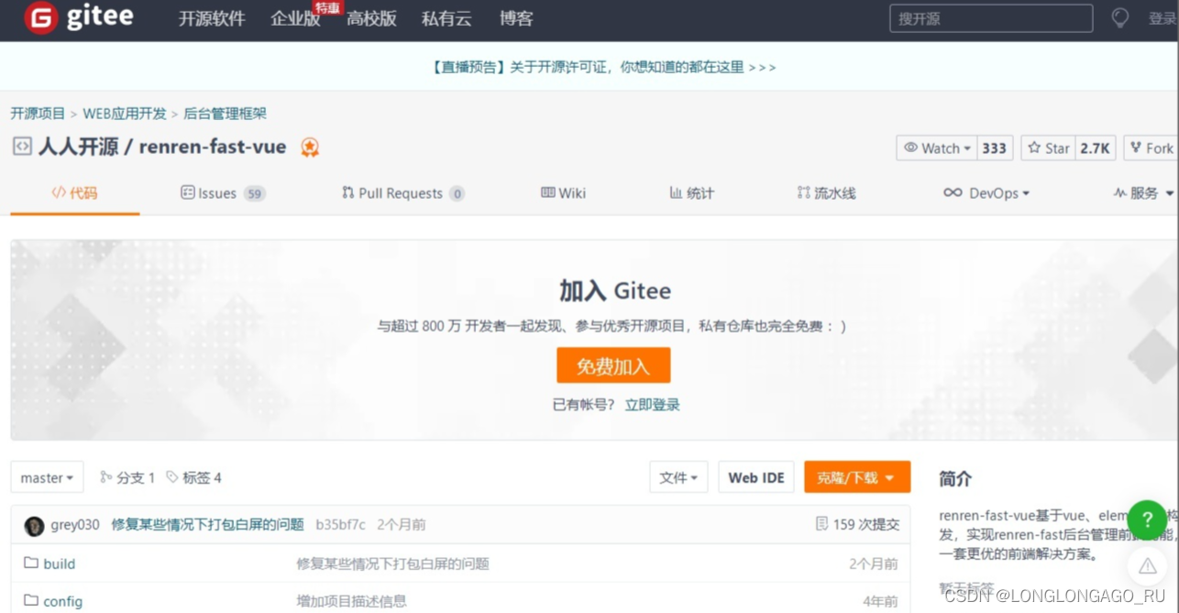Open the 文件 dropdown
The image size is (1179, 613).
[x=678, y=477]
